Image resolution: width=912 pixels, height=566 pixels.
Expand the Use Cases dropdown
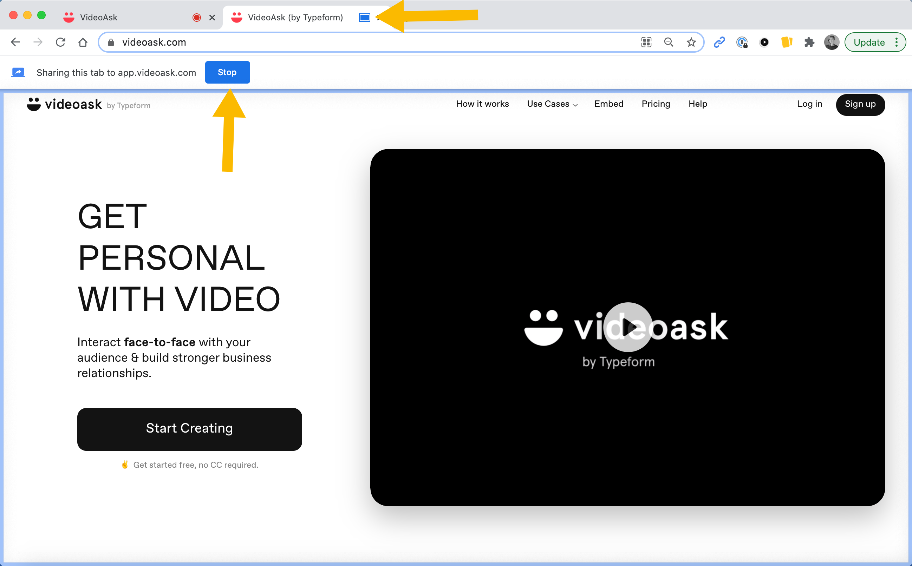tap(553, 104)
